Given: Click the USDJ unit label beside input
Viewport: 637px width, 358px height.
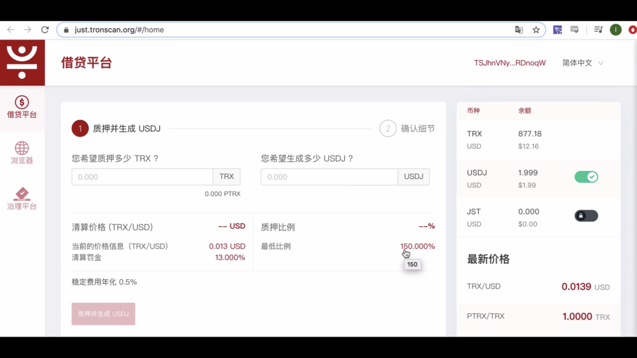Looking at the screenshot, I should coord(413,177).
